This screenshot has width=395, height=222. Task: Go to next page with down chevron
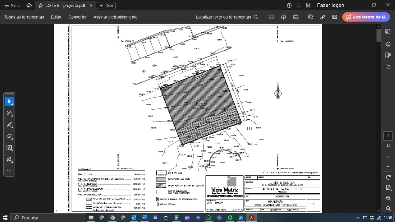388,166
